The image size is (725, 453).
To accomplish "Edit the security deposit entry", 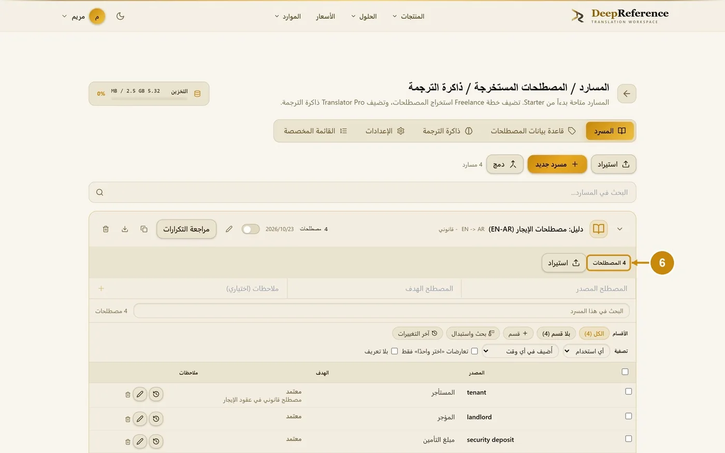I will [x=140, y=441].
